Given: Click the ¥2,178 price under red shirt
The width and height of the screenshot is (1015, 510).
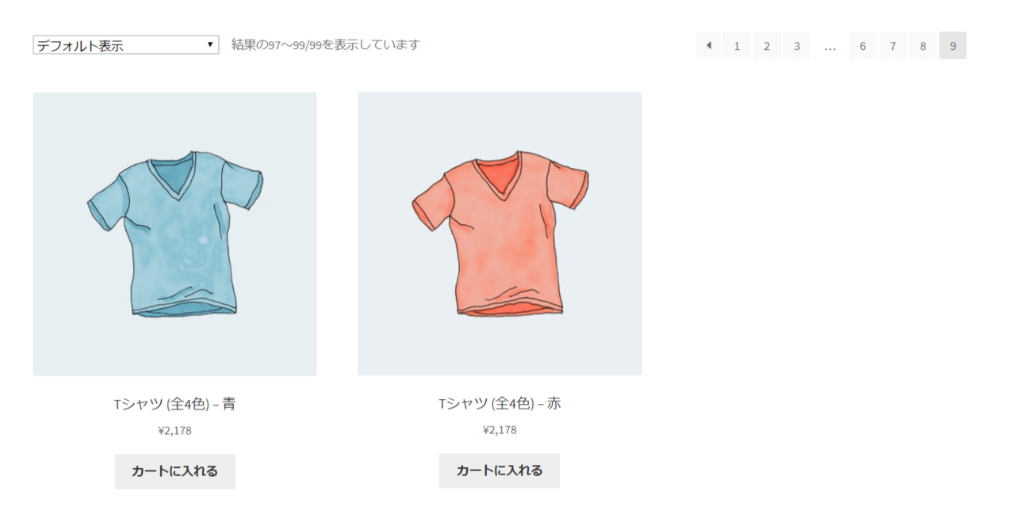Looking at the screenshot, I should click(x=500, y=430).
